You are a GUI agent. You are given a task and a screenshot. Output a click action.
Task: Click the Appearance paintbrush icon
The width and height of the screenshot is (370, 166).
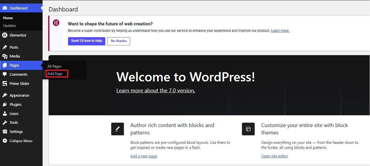pyautogui.click(x=5, y=95)
